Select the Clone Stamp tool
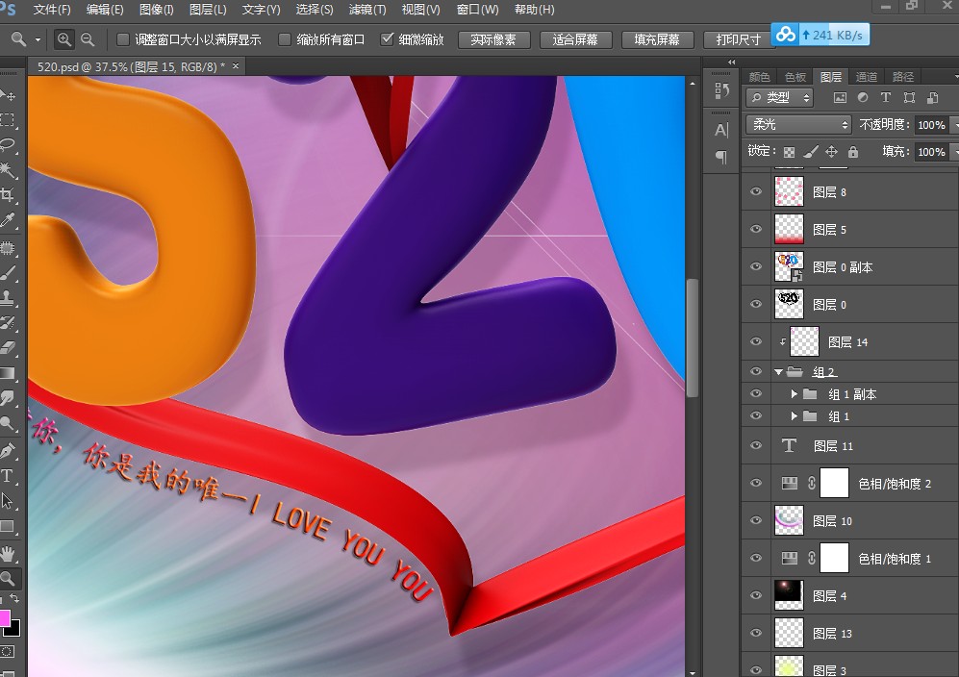The height and width of the screenshot is (677, 959). 8,298
